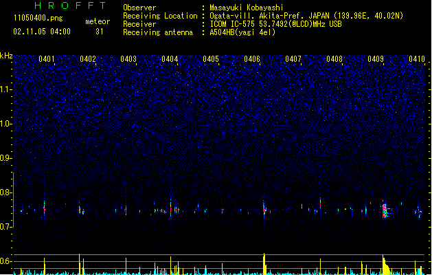
Task: Click the 1.0 frequency axis label
Action: pyautogui.click(x=6, y=124)
